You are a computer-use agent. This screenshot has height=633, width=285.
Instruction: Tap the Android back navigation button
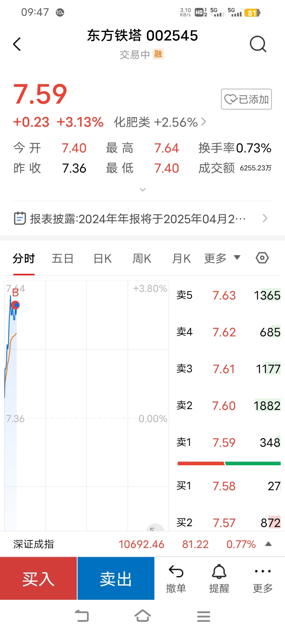point(82,616)
